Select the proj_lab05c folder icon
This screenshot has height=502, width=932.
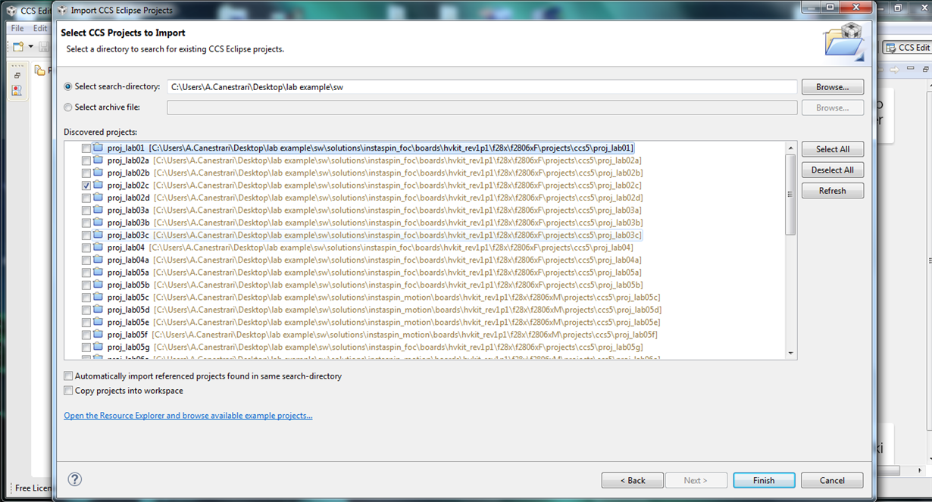point(98,298)
